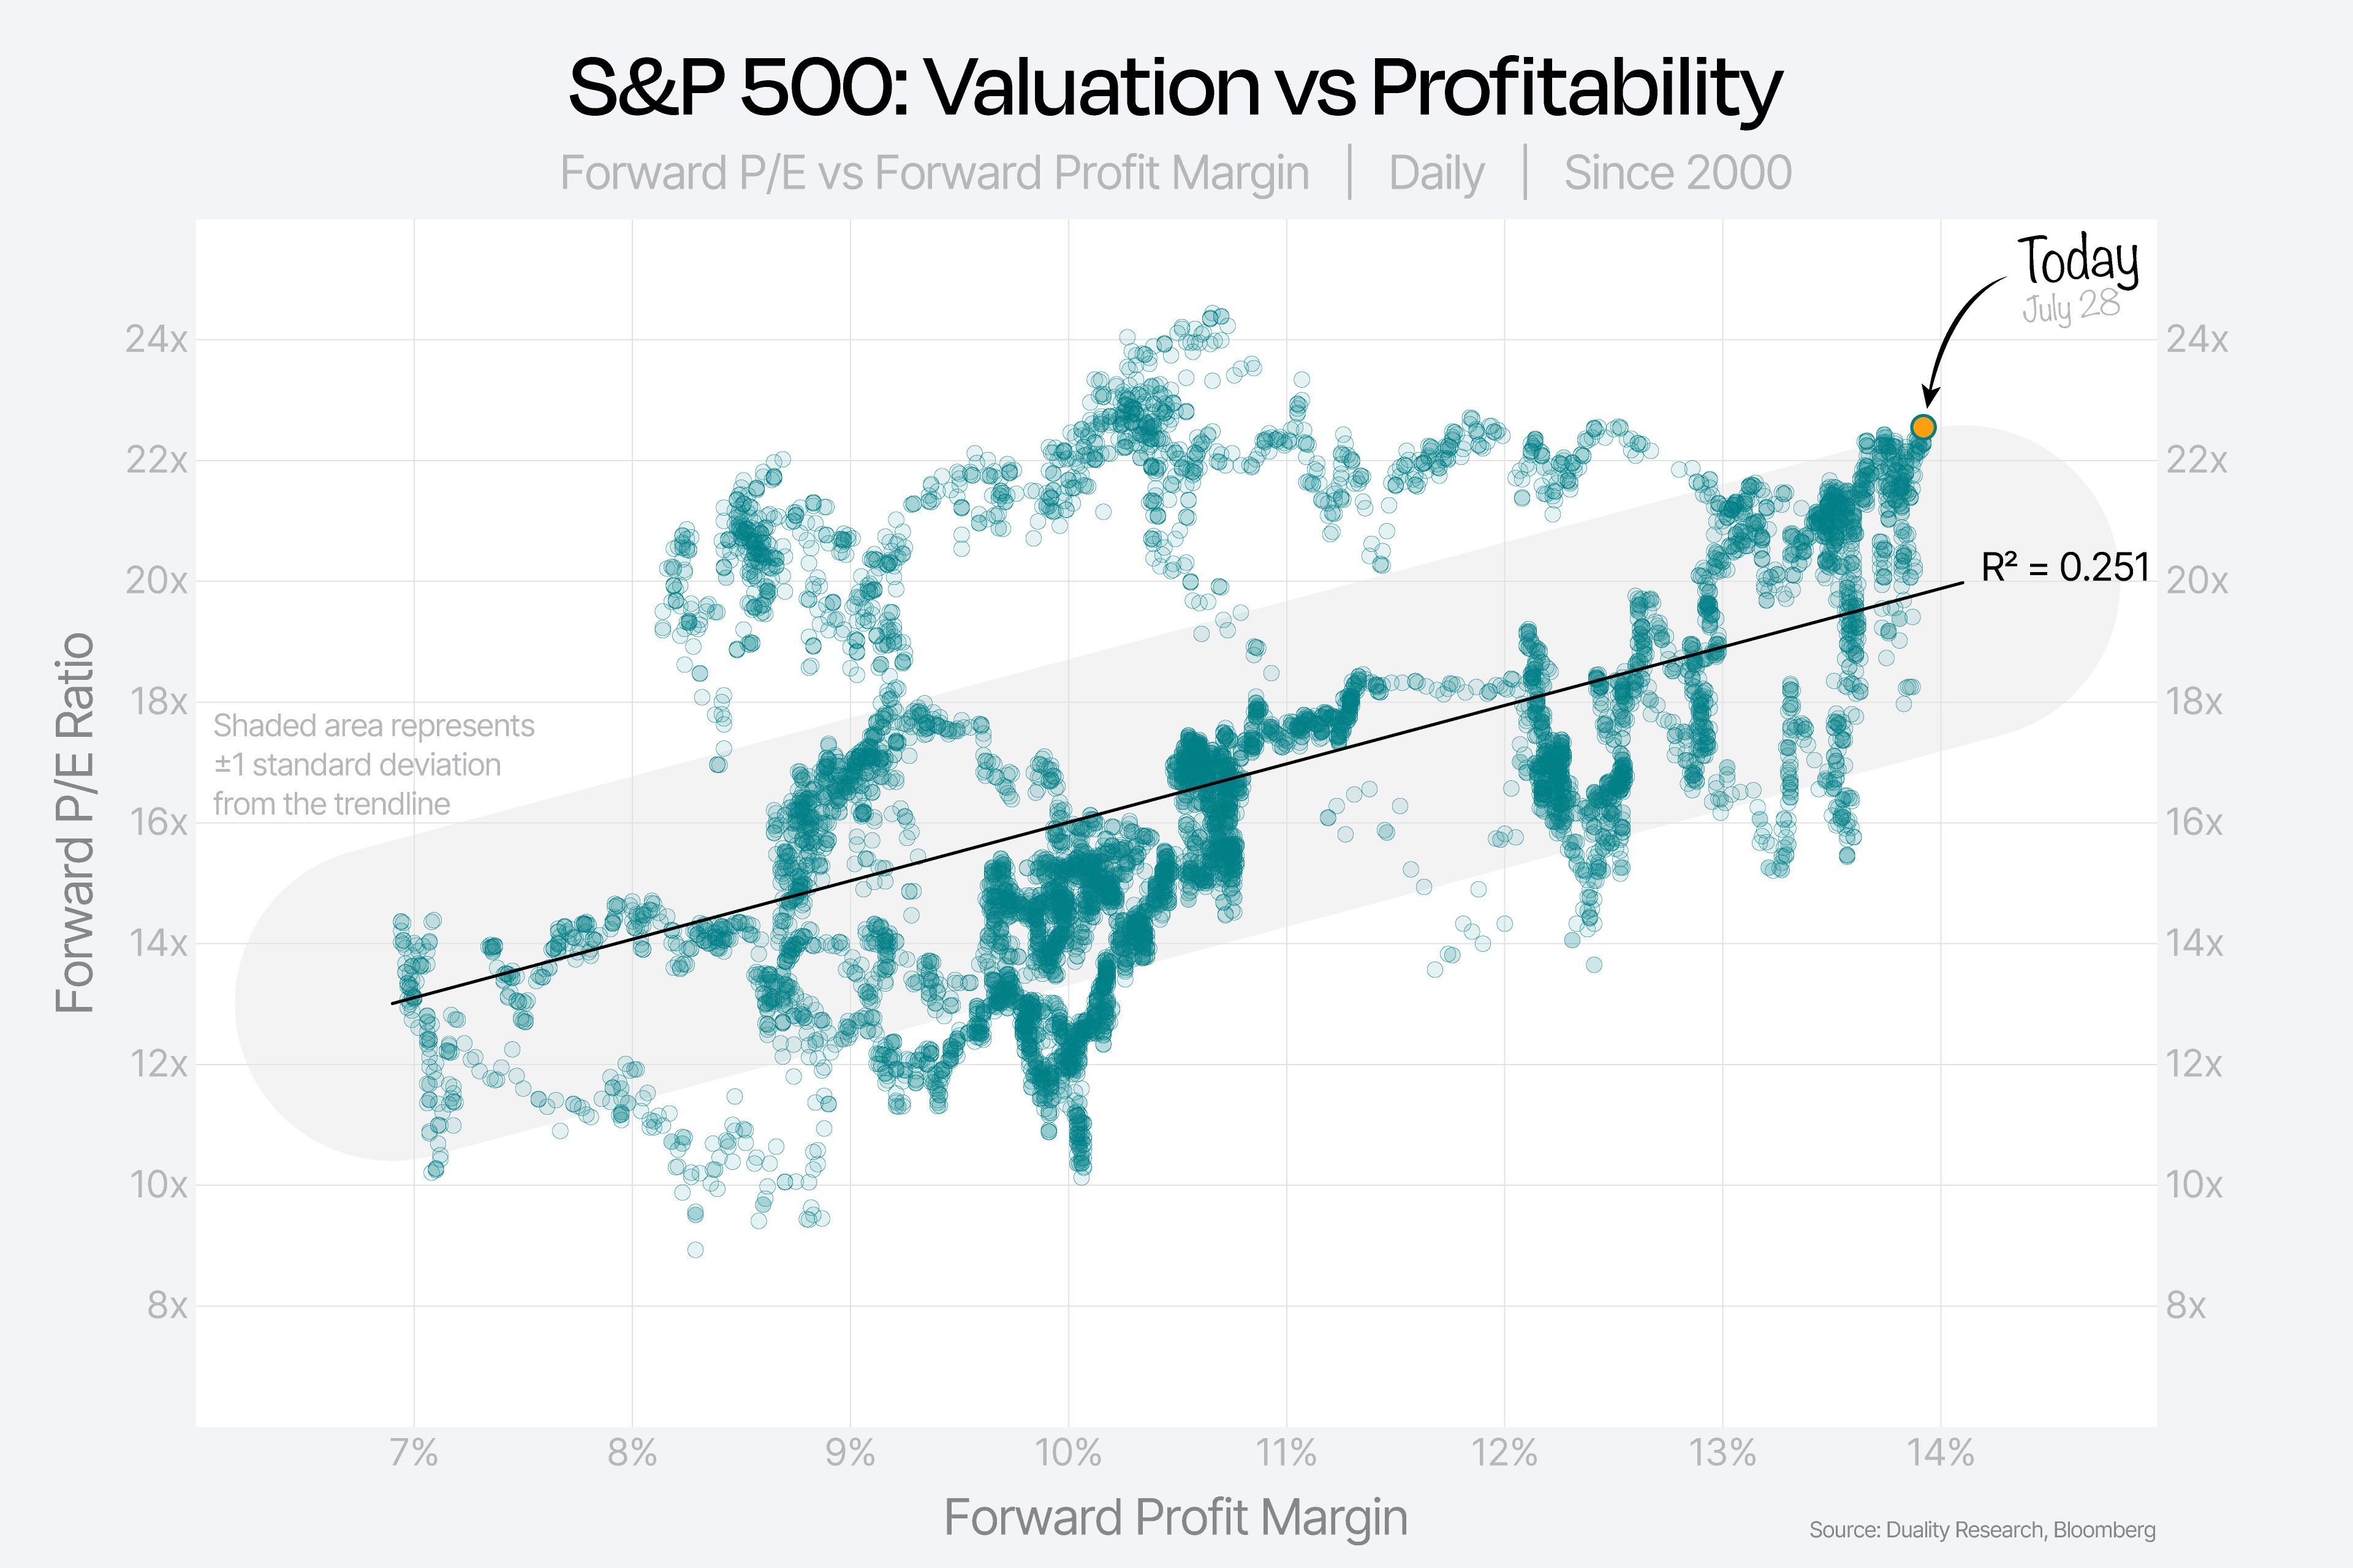The image size is (2353, 1568).
Task: Select the "Forward Profit Margin" x-axis title
Action: (x=1175, y=1517)
